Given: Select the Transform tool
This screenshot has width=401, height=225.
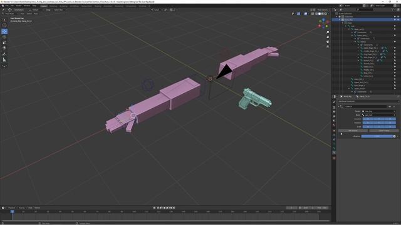Looking at the screenshot, I should (4, 48).
